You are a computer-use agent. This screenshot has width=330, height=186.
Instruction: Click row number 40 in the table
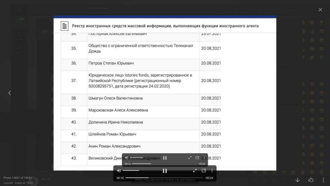tap(74, 122)
